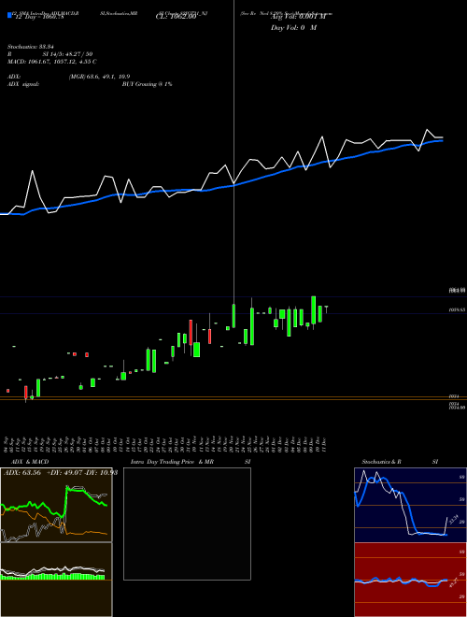This screenshot has width=467, height=617.
Task: Click the Stochastics: 33.34 reading
Action: [x=30, y=47]
